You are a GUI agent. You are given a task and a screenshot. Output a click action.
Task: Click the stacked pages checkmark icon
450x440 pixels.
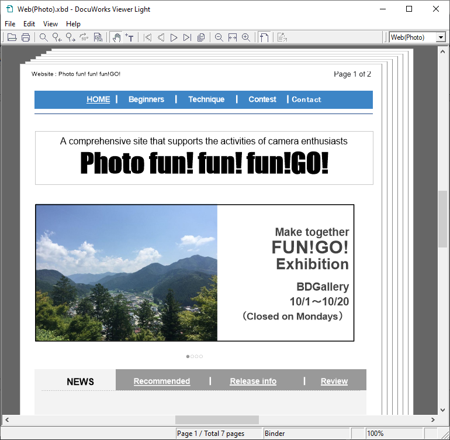tap(201, 37)
